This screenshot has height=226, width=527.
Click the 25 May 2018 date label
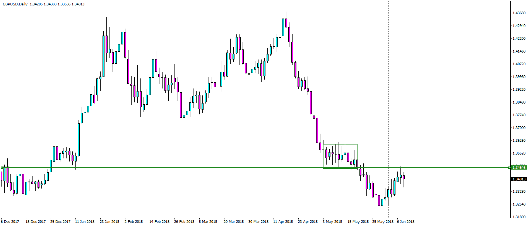click(383, 222)
